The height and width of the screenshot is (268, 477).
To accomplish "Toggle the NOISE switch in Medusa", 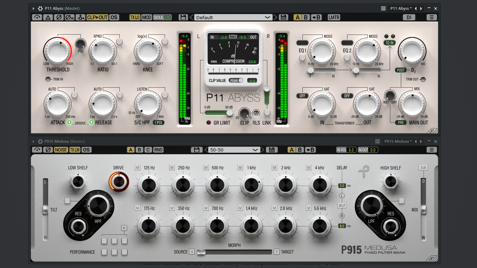I will click(61, 150).
